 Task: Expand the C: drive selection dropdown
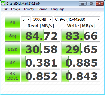[x=77, y=19]
